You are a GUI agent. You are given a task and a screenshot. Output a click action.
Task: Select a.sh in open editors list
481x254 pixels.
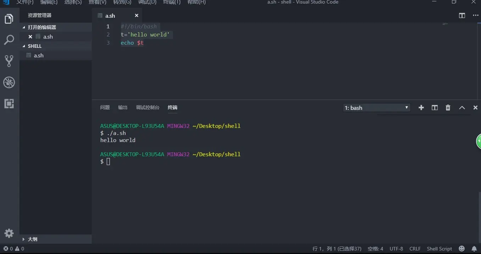[x=56, y=36]
